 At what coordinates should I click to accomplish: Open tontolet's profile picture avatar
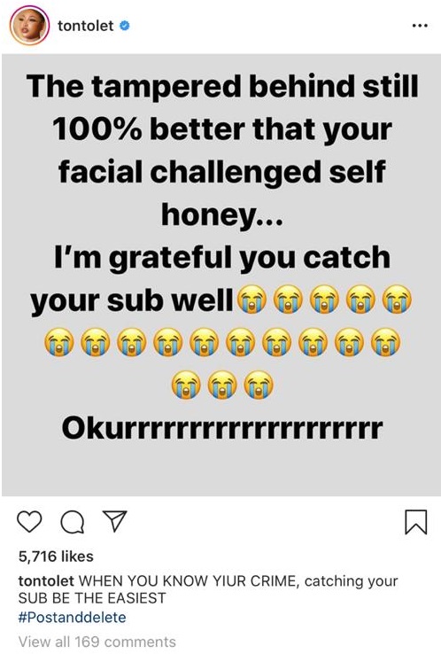29,26
